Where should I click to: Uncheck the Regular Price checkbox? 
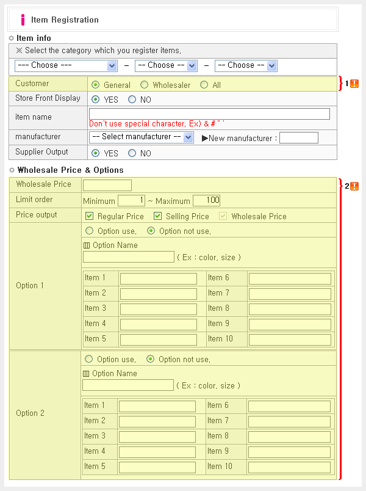tap(90, 216)
